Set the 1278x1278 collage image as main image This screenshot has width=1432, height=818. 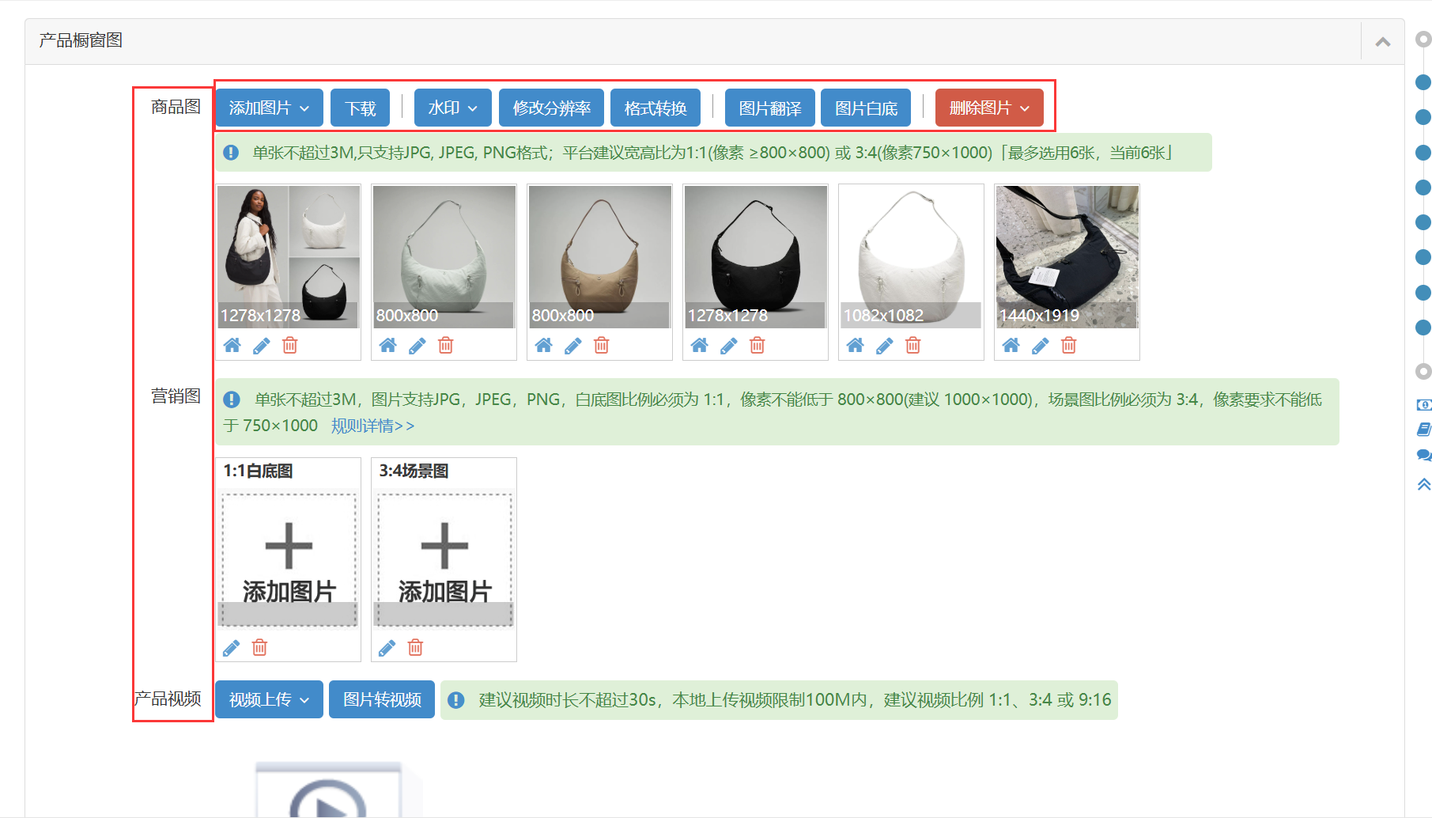coord(232,346)
